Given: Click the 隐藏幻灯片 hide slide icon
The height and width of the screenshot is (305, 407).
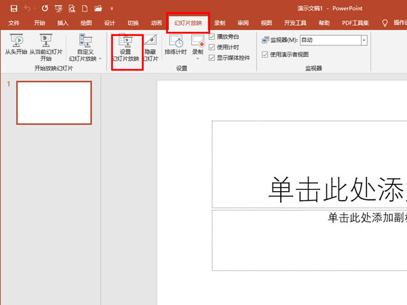Looking at the screenshot, I should [x=151, y=42].
